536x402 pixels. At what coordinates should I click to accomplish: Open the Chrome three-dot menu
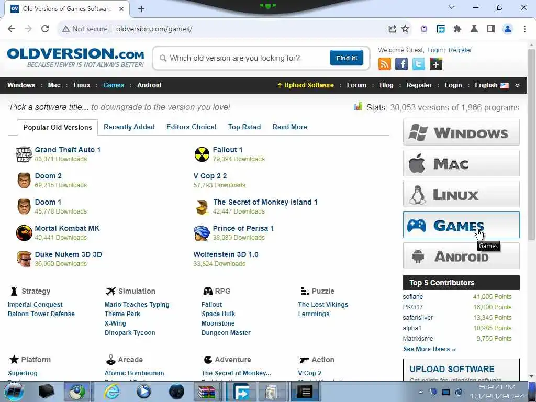click(x=524, y=29)
